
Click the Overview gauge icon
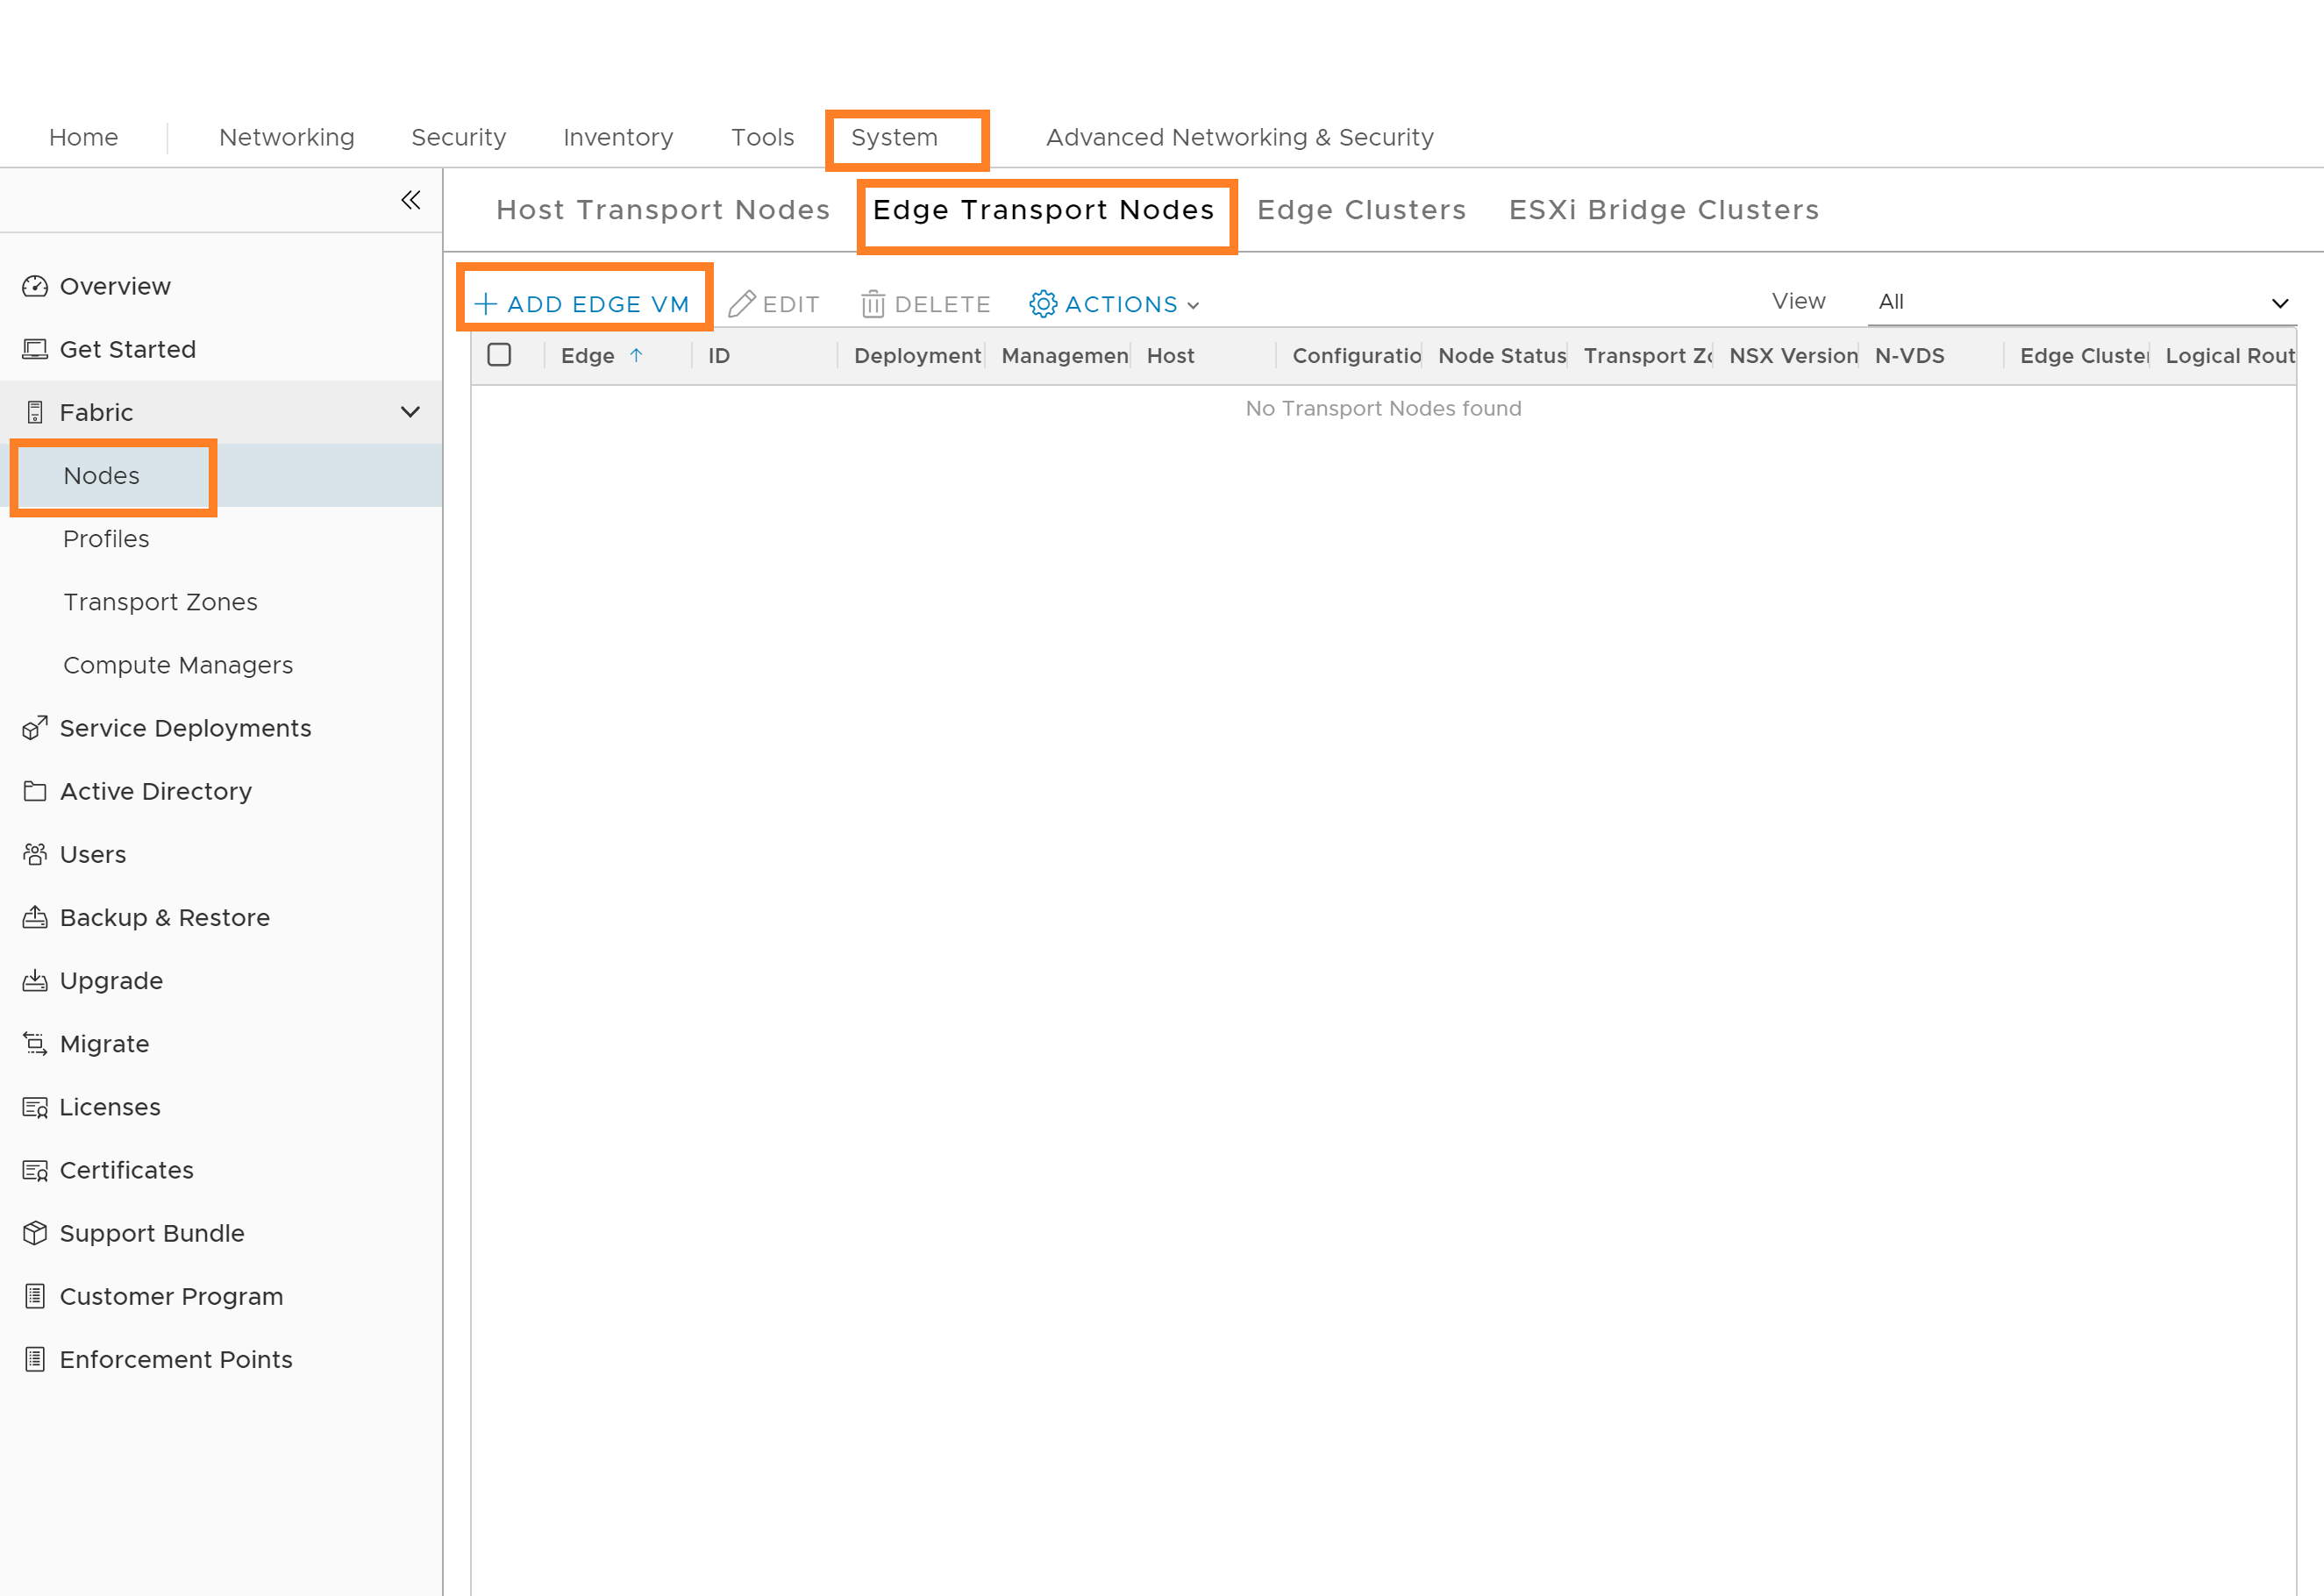35,287
